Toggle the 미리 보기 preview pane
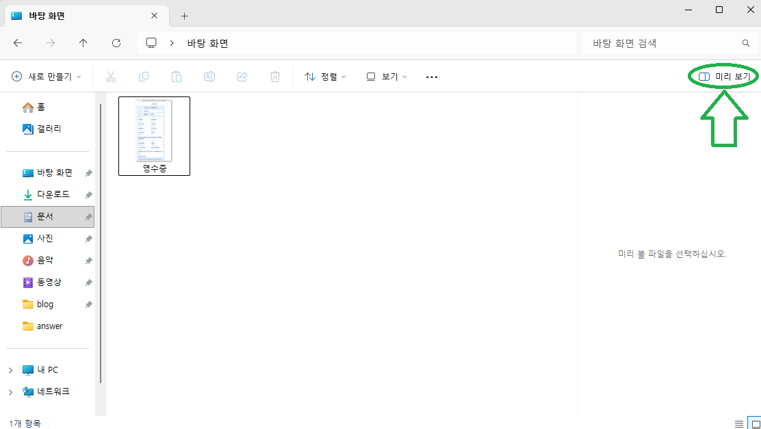Image resolution: width=761 pixels, height=429 pixels. tap(722, 76)
